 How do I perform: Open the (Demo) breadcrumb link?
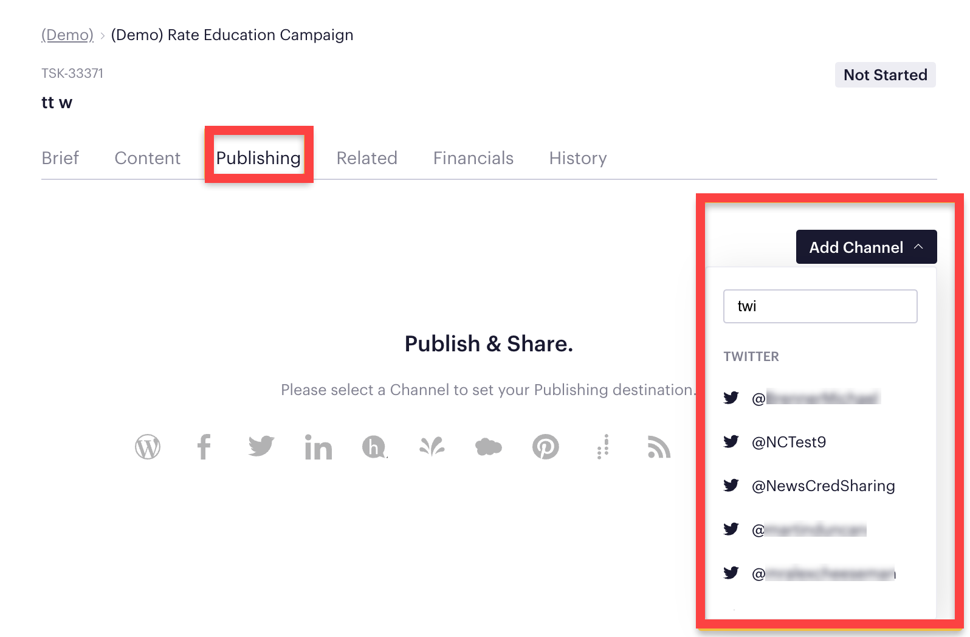67,35
